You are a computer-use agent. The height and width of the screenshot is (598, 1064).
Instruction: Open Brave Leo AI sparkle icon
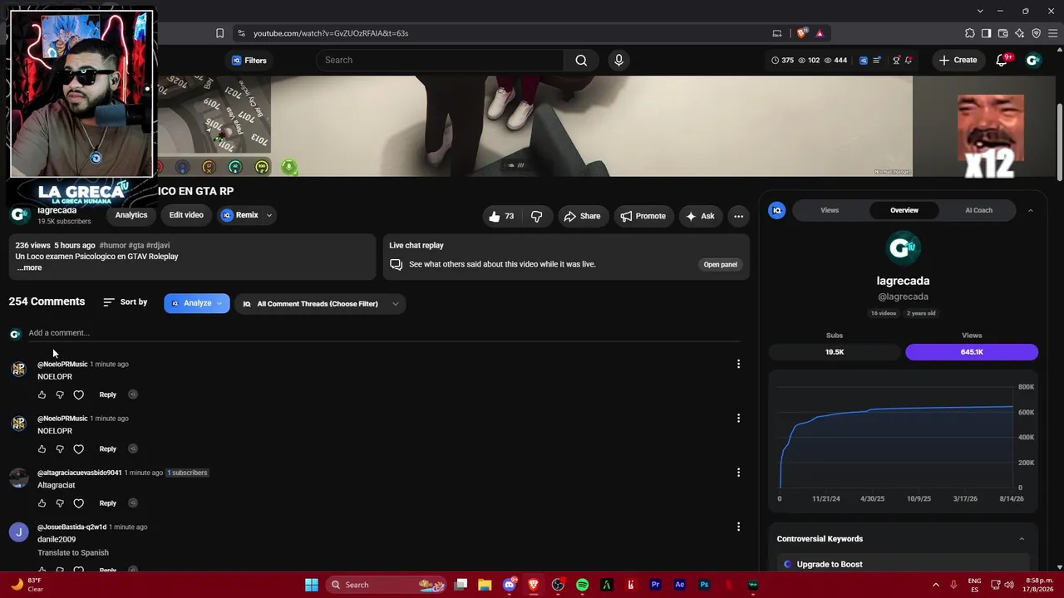tap(1020, 33)
